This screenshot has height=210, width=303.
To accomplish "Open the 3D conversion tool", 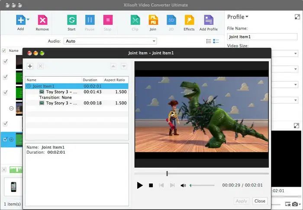I will (171, 20).
